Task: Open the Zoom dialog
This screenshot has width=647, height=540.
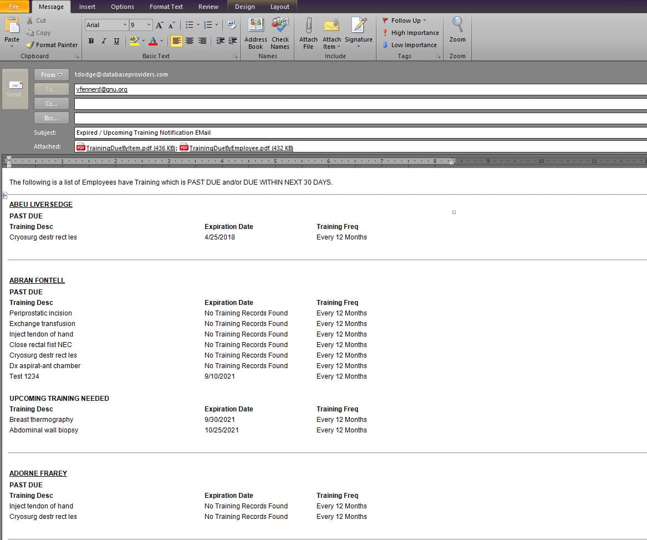Action: [457, 30]
